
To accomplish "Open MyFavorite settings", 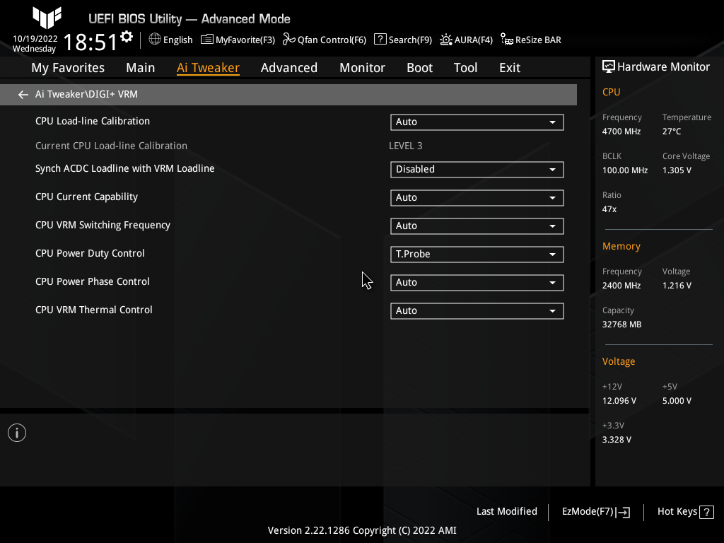I will pos(238,40).
